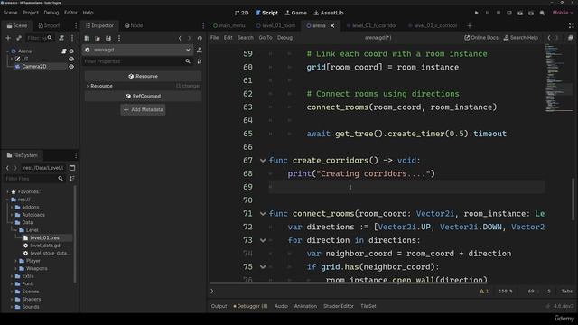This screenshot has width=578, height=325.
Task: Open the main_menu script tab
Action: [x=228, y=26]
